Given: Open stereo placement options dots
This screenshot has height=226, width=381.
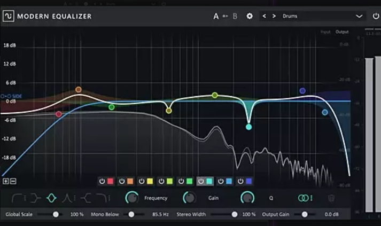Looking at the screenshot, I should point(312,198).
